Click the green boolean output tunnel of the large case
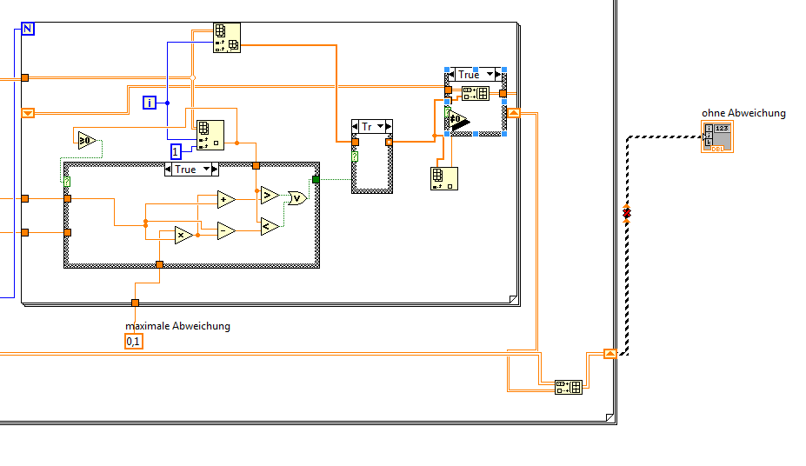The height and width of the screenshot is (466, 806). tap(316, 179)
